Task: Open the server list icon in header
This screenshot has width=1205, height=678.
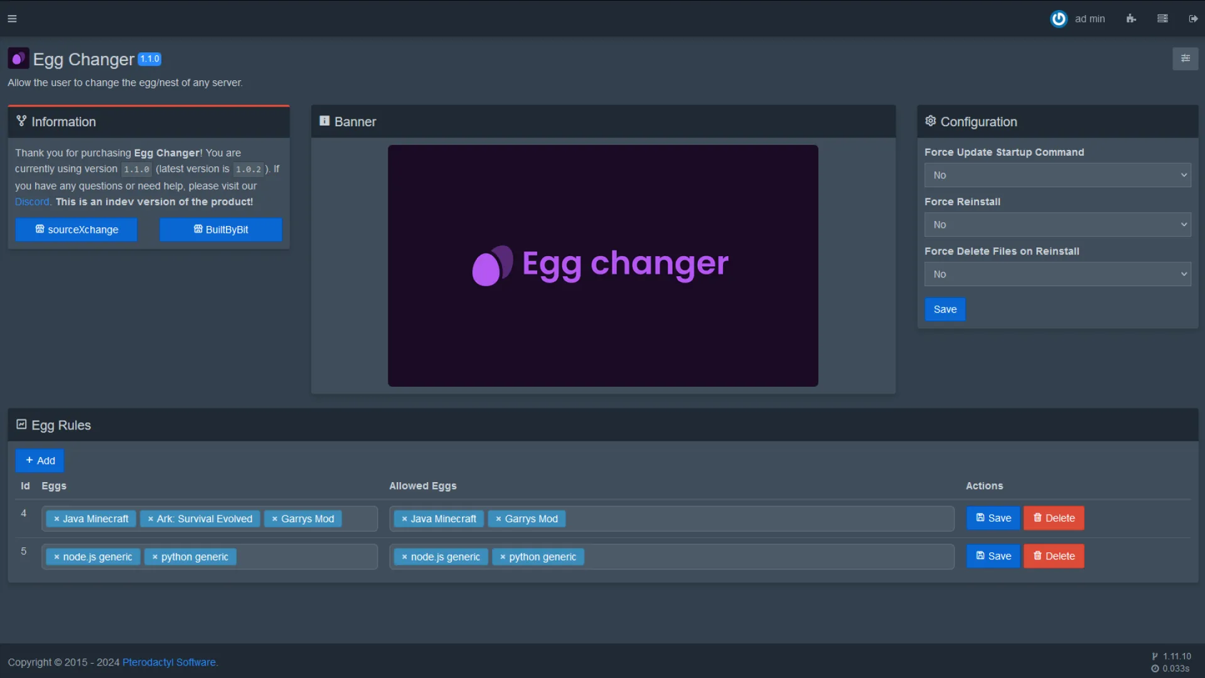Action: 1162,19
